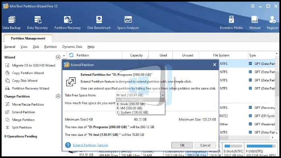The image size is (281, 158).
Task: Open the General menu
Action: [x=10, y=47]
